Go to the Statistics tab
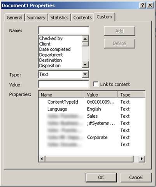 pyautogui.click(x=60, y=18)
